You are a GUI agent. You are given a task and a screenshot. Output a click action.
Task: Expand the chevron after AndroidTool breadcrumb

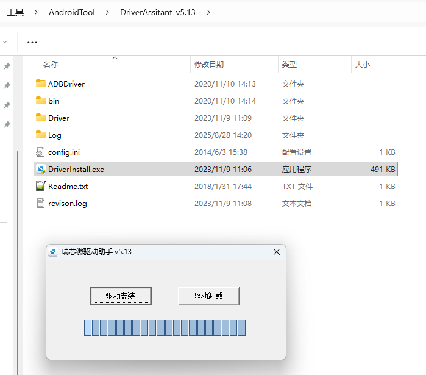[x=107, y=12]
